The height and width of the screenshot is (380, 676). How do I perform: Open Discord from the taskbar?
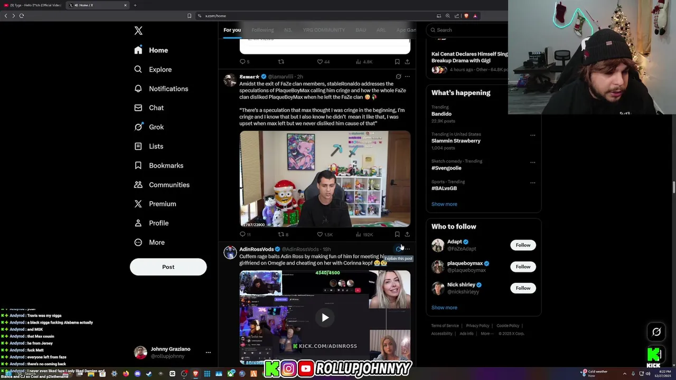click(x=137, y=374)
